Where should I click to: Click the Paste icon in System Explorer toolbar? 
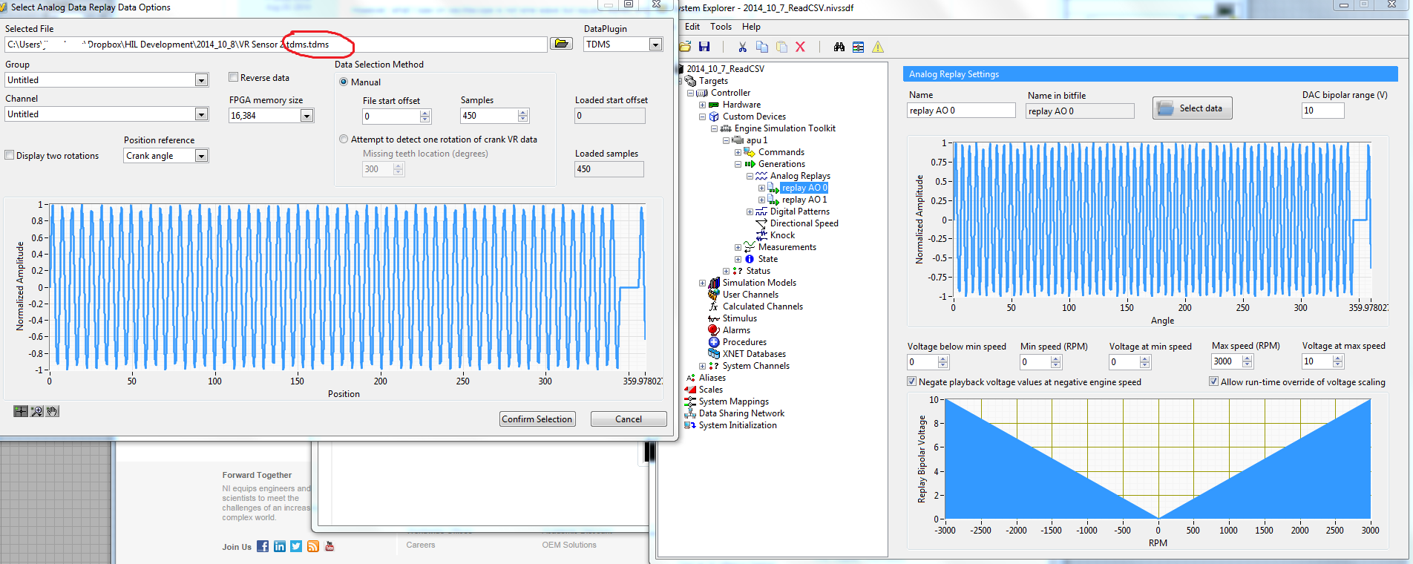(781, 47)
